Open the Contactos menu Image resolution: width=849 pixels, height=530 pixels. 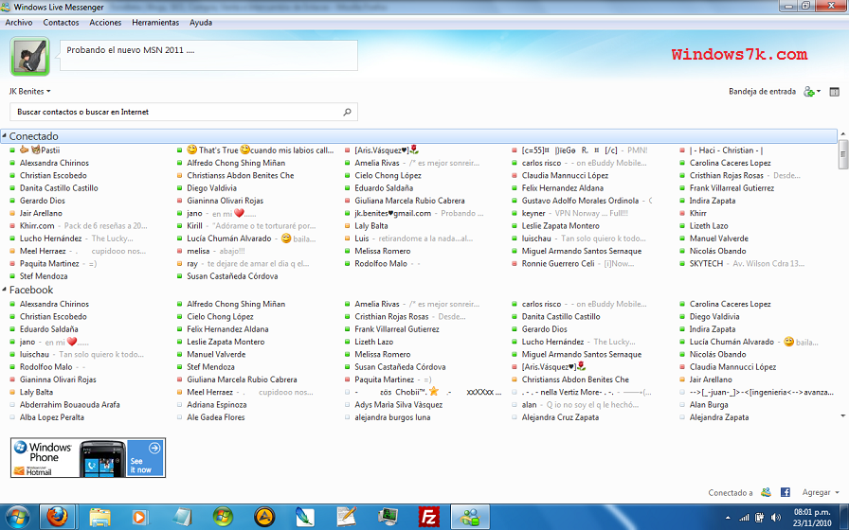(62, 23)
